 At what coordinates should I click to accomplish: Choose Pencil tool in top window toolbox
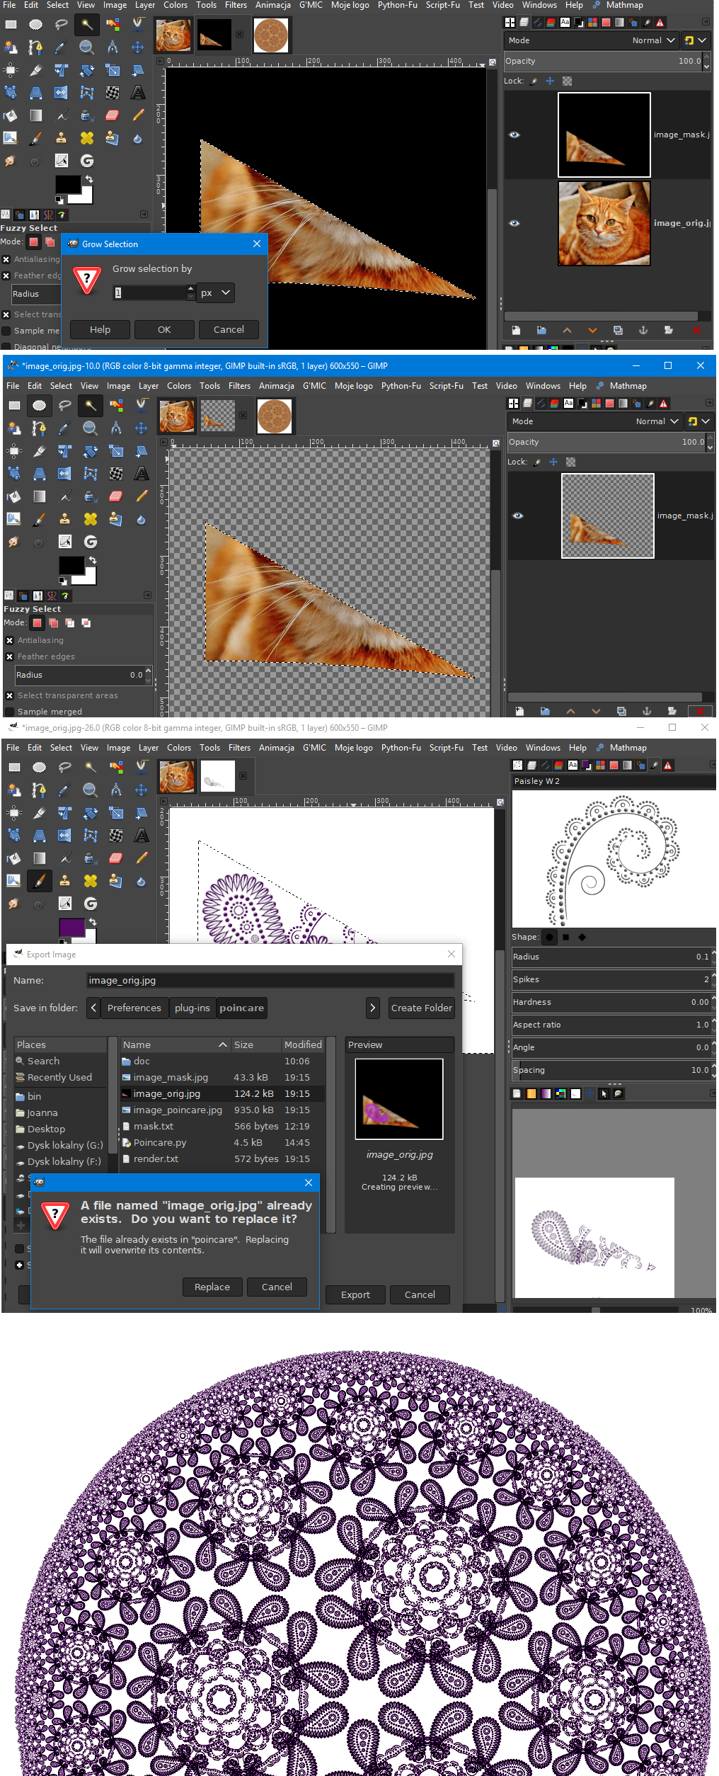[x=137, y=115]
